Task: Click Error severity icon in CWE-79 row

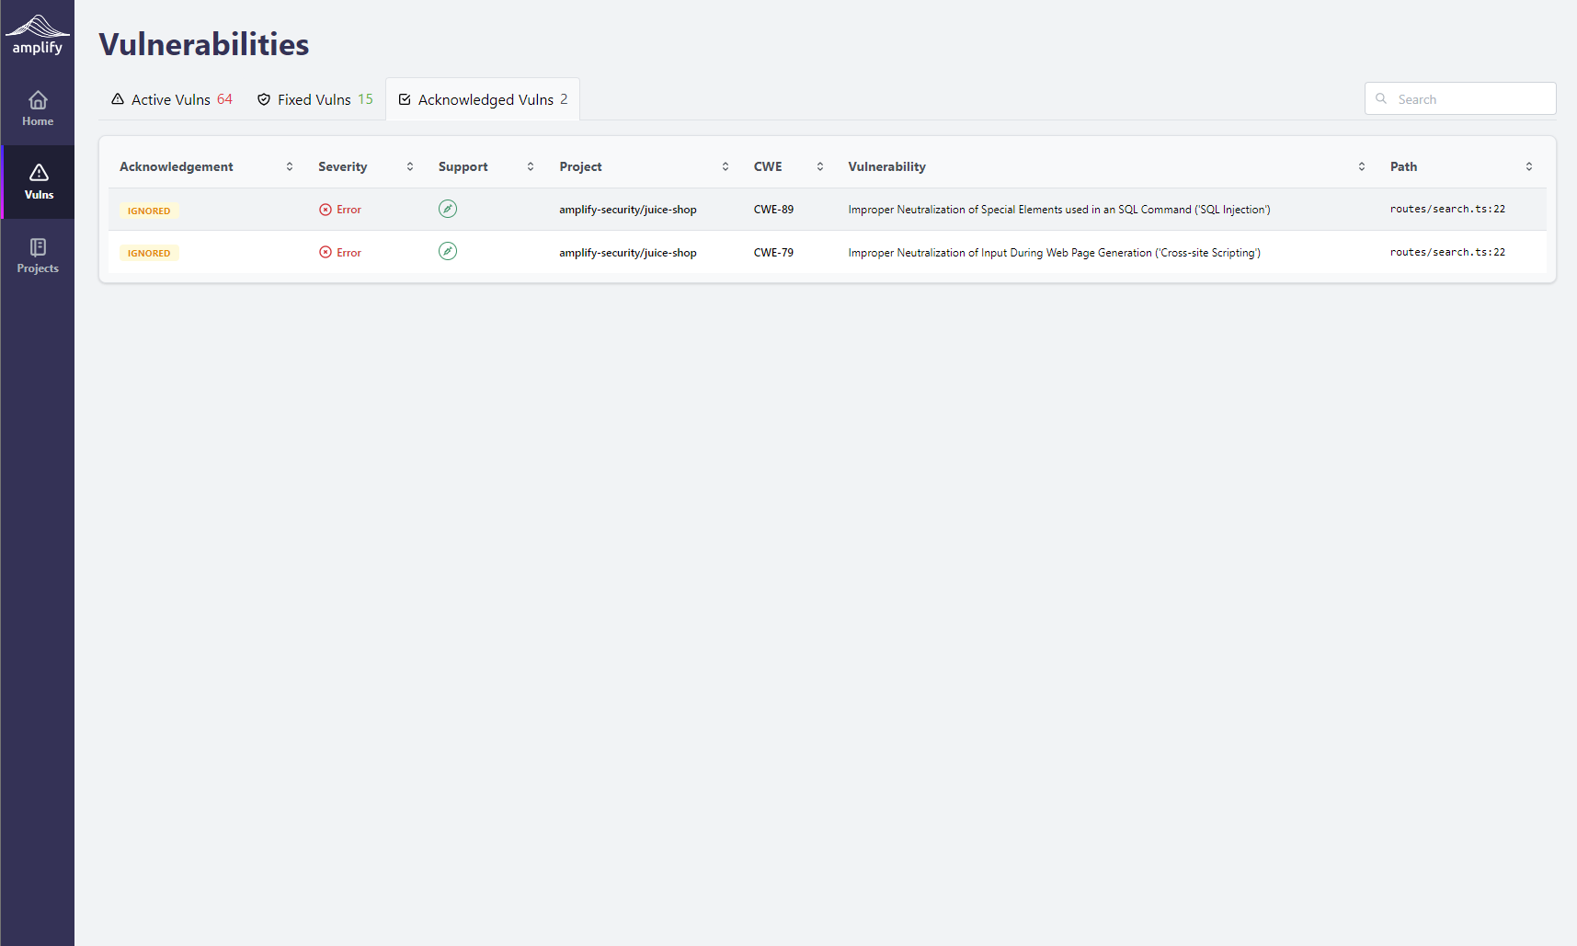Action: pyautogui.click(x=326, y=252)
